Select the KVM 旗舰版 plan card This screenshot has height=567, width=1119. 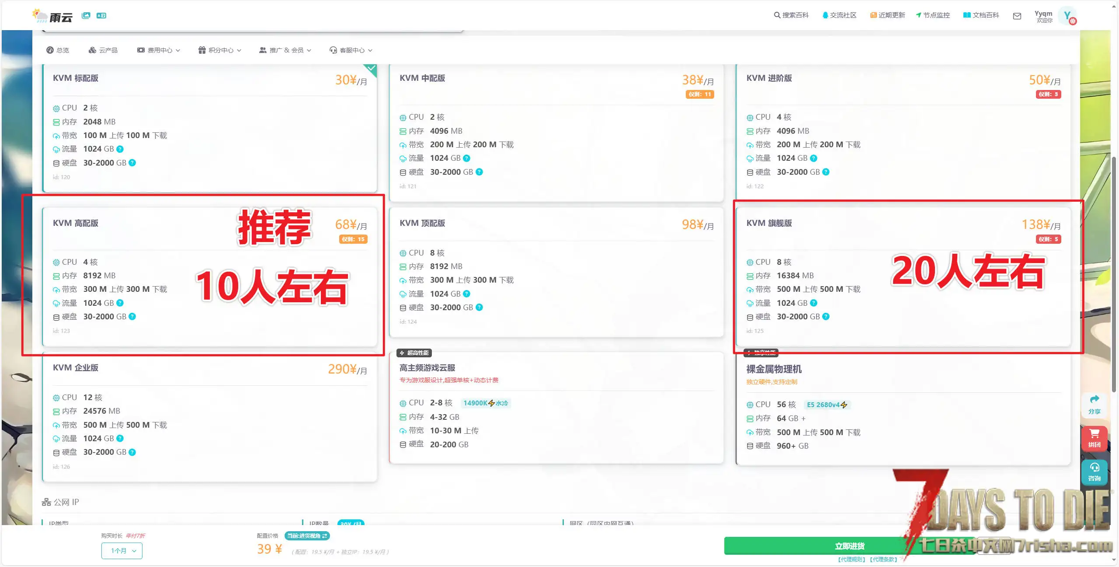pos(904,277)
